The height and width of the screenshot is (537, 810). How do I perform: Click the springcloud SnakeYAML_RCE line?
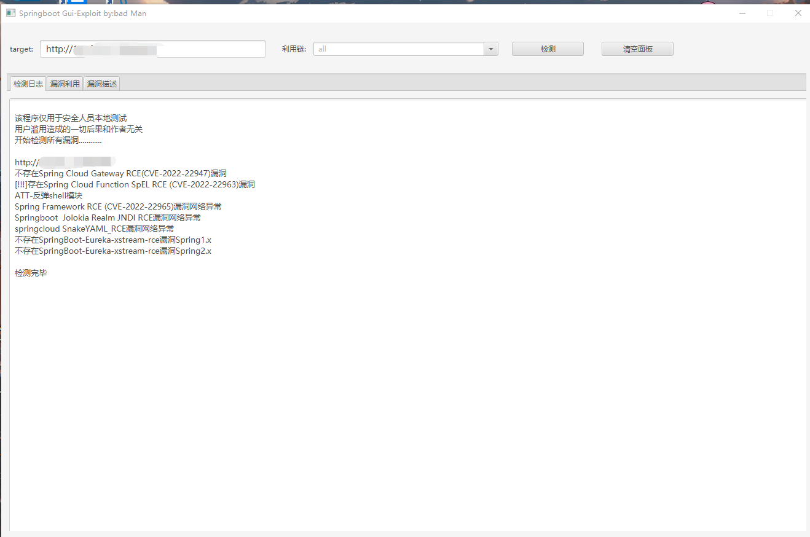coord(94,229)
